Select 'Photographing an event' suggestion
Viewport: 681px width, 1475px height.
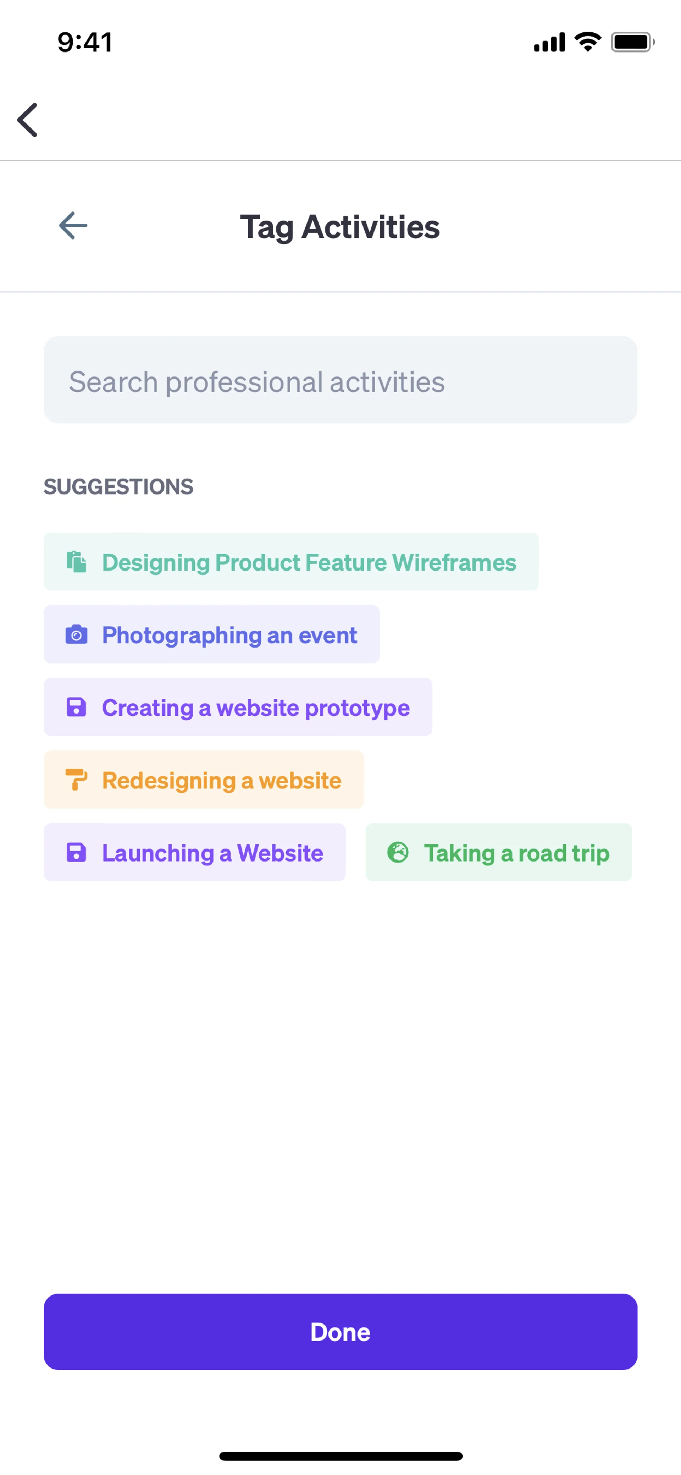[x=229, y=634]
